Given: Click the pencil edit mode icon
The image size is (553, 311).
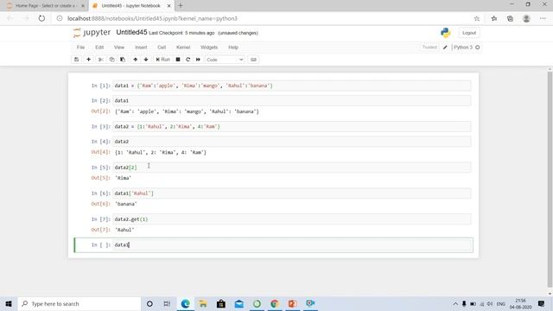Looking at the screenshot, I should click(x=446, y=48).
